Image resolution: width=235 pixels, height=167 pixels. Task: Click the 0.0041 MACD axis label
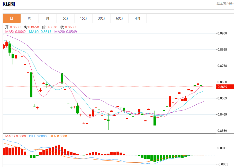click(x=222, y=148)
